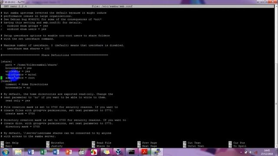Open File Explorer from the taskbar
The image size is (278, 156).
[18, 152]
